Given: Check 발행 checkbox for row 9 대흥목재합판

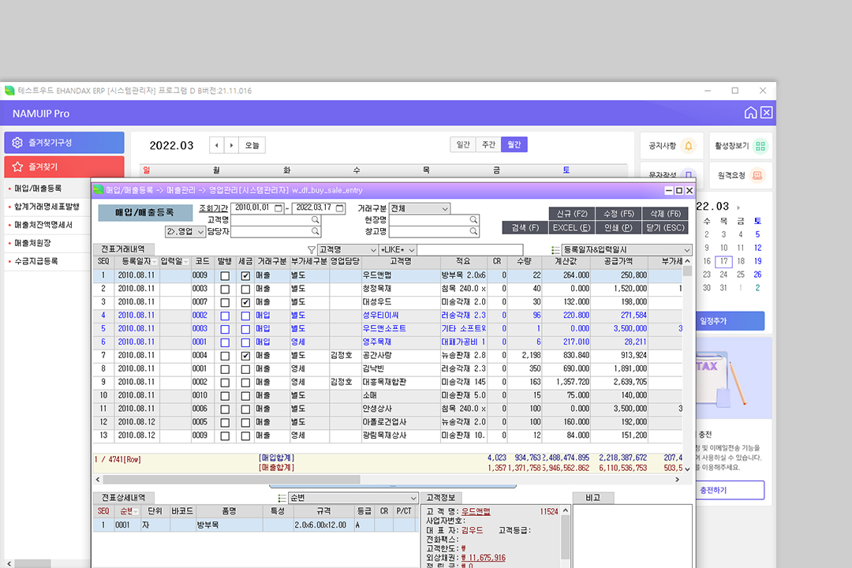Looking at the screenshot, I should pos(225,383).
